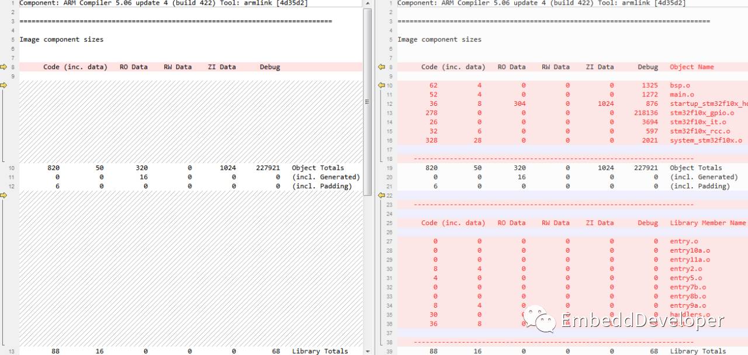
Task: Click Library Totals line in the right pane
Action: [x=698, y=351]
